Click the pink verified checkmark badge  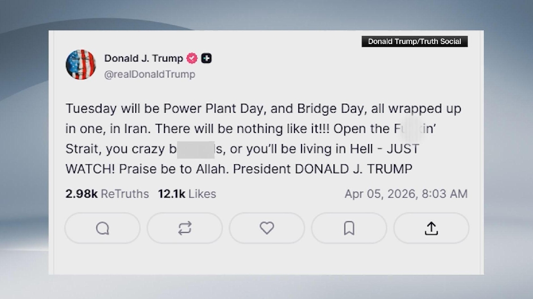pyautogui.click(x=192, y=58)
